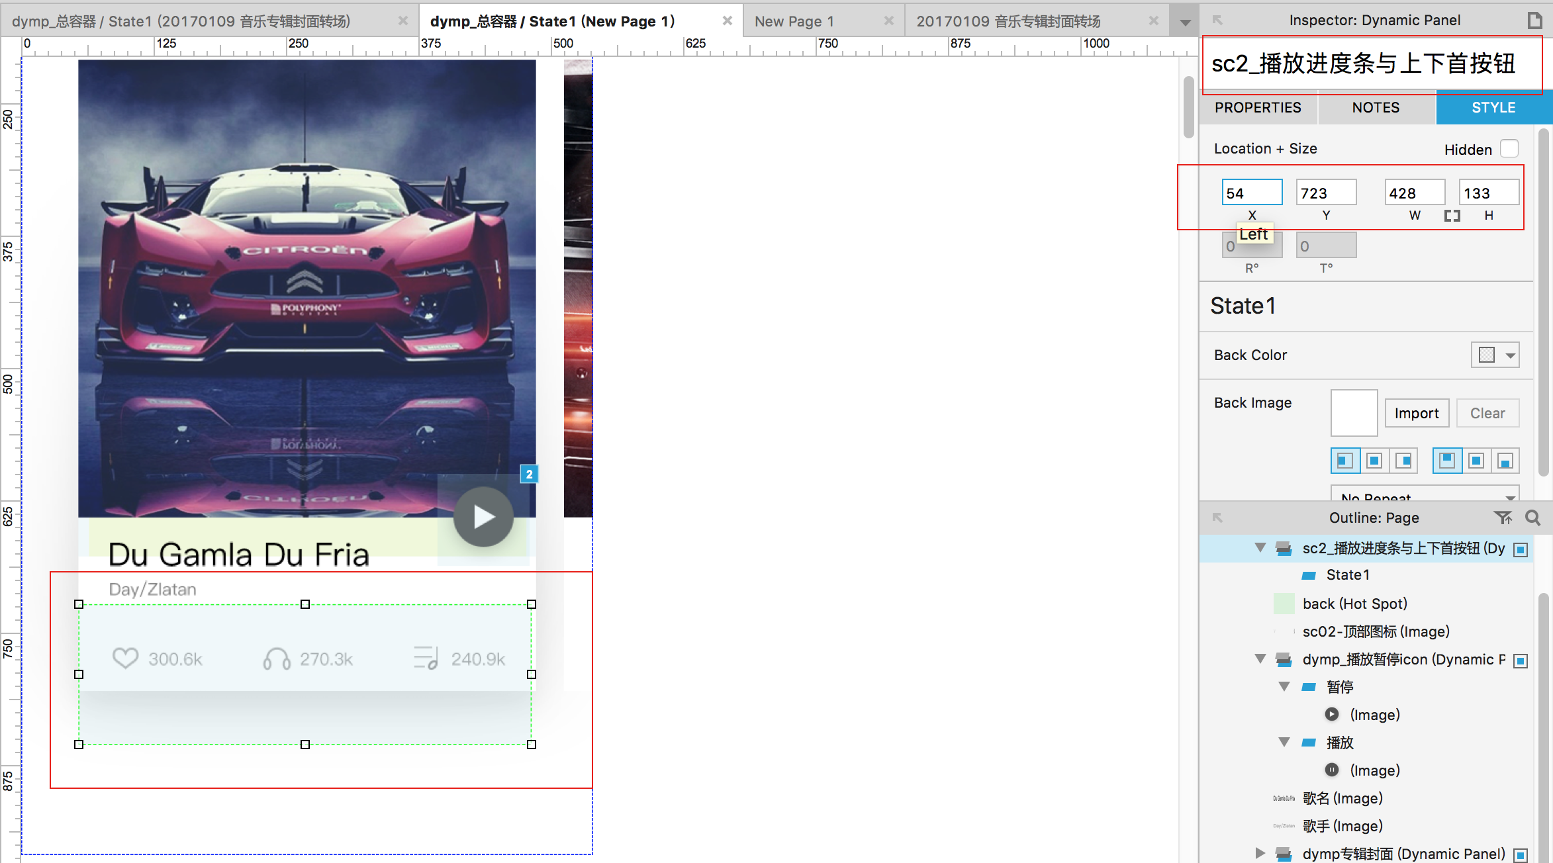Toggle view indicator for dymp_播放暂停icon panel
1553x863 pixels.
[1521, 660]
